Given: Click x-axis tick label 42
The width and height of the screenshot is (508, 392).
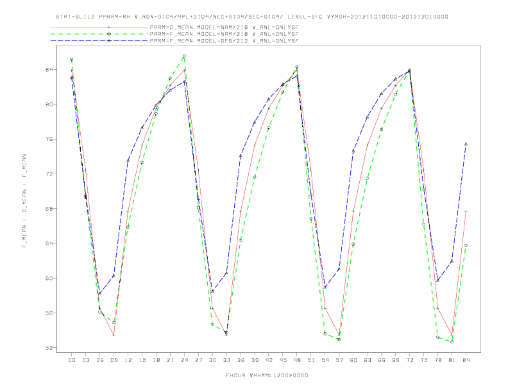Looking at the screenshot, I should pos(269,360).
